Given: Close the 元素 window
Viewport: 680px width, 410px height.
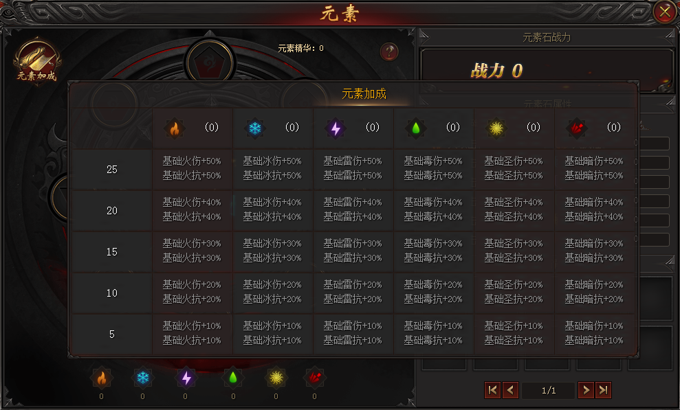Looking at the screenshot, I should click(x=665, y=12).
